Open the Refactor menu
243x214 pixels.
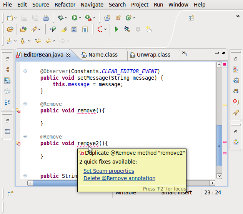(x=65, y=5)
